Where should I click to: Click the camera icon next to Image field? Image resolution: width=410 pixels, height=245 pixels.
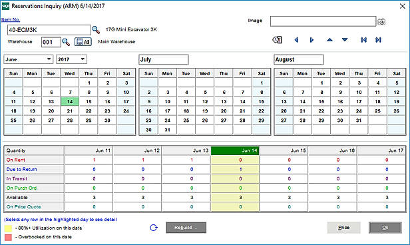(x=381, y=22)
